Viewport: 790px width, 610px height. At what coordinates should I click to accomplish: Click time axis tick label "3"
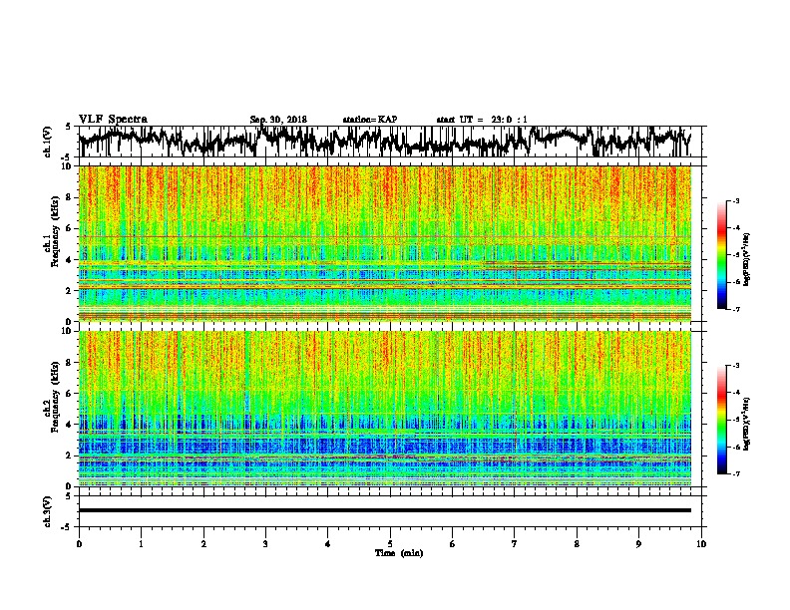click(x=265, y=544)
